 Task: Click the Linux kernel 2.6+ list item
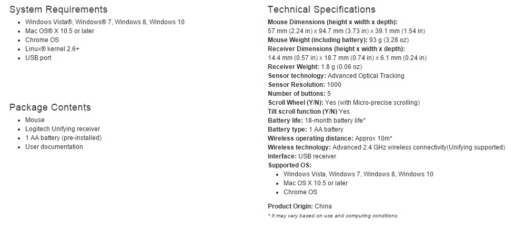click(x=53, y=49)
